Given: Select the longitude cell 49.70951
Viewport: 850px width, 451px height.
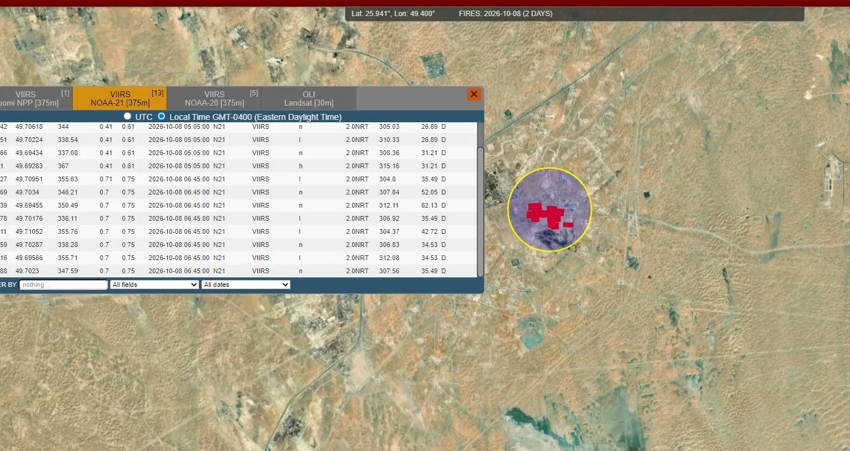Looking at the screenshot, I should point(29,179).
